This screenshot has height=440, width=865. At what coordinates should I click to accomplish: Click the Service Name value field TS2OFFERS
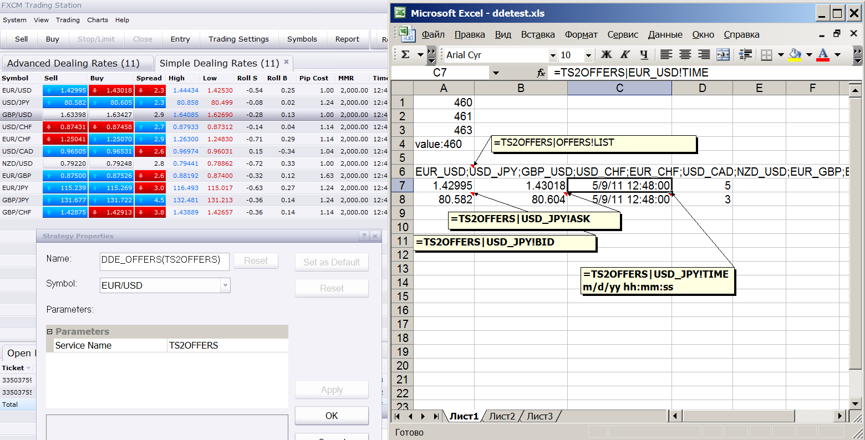(x=227, y=345)
